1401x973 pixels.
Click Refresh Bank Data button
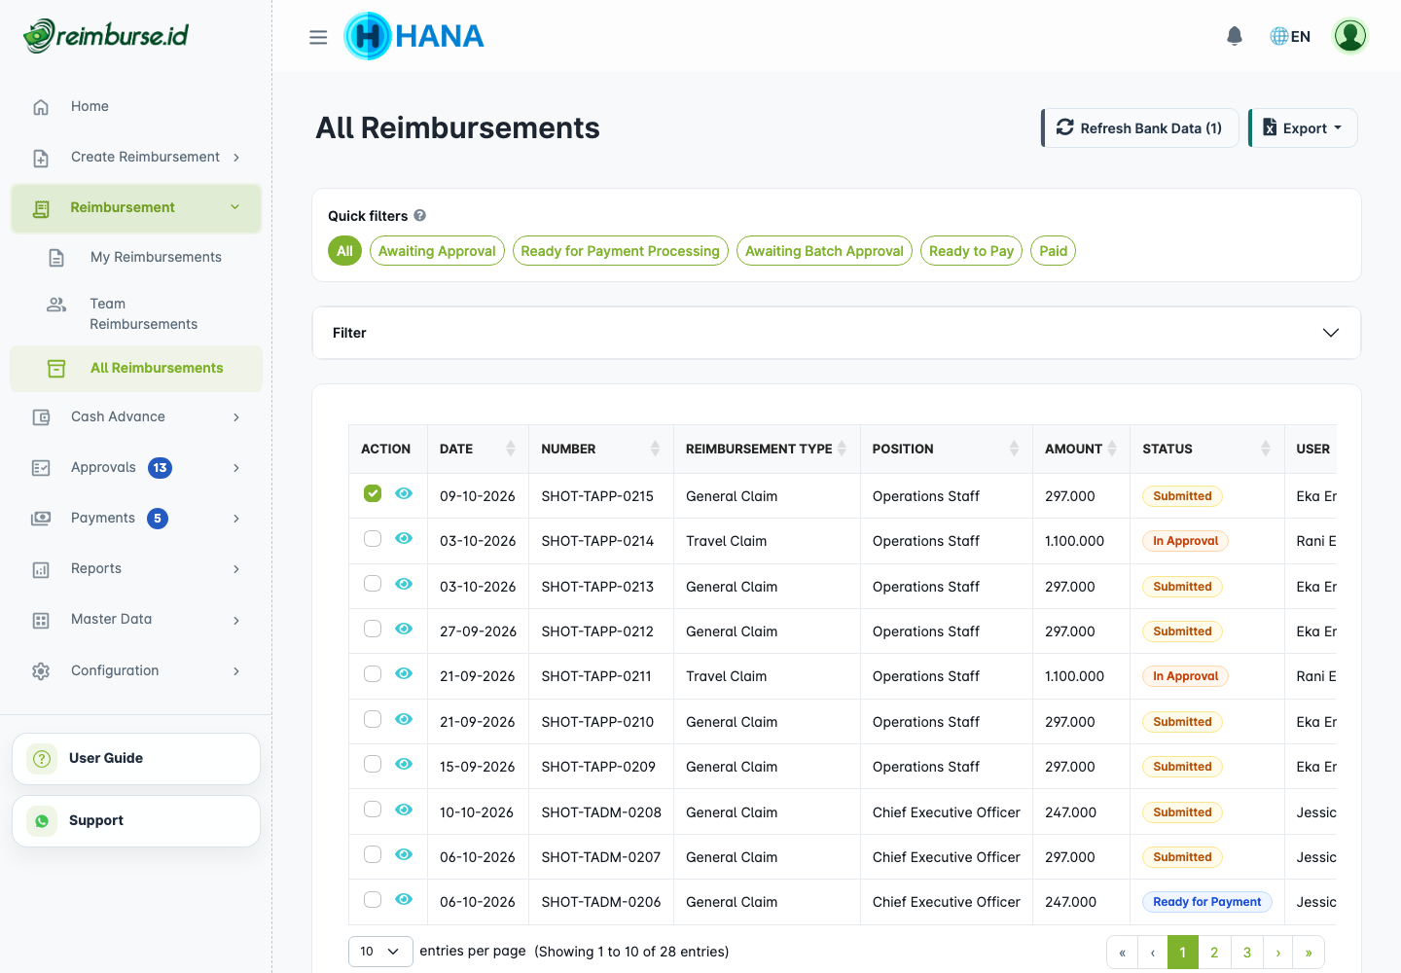[1140, 128]
